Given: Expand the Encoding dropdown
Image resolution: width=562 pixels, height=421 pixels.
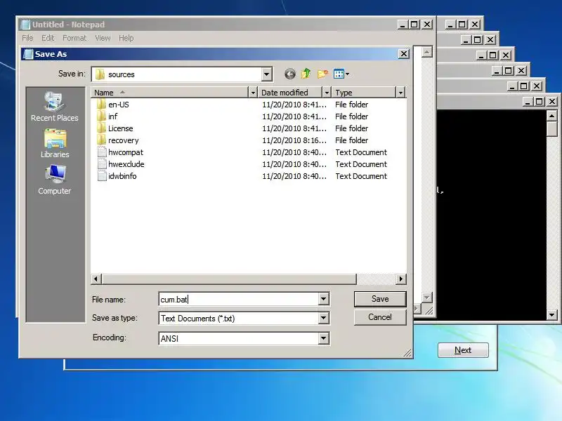Looking at the screenshot, I should tap(323, 338).
